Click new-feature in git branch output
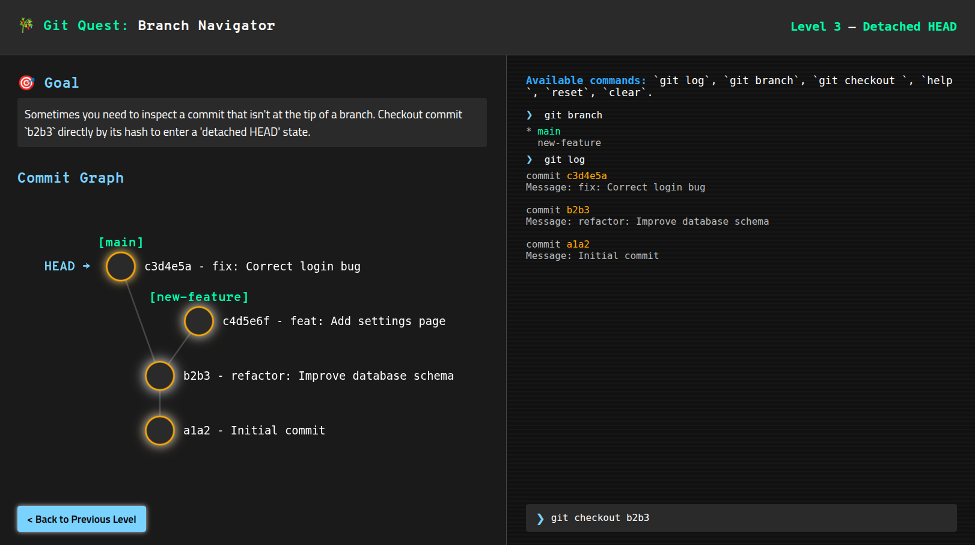This screenshot has width=975, height=545. [x=569, y=143]
